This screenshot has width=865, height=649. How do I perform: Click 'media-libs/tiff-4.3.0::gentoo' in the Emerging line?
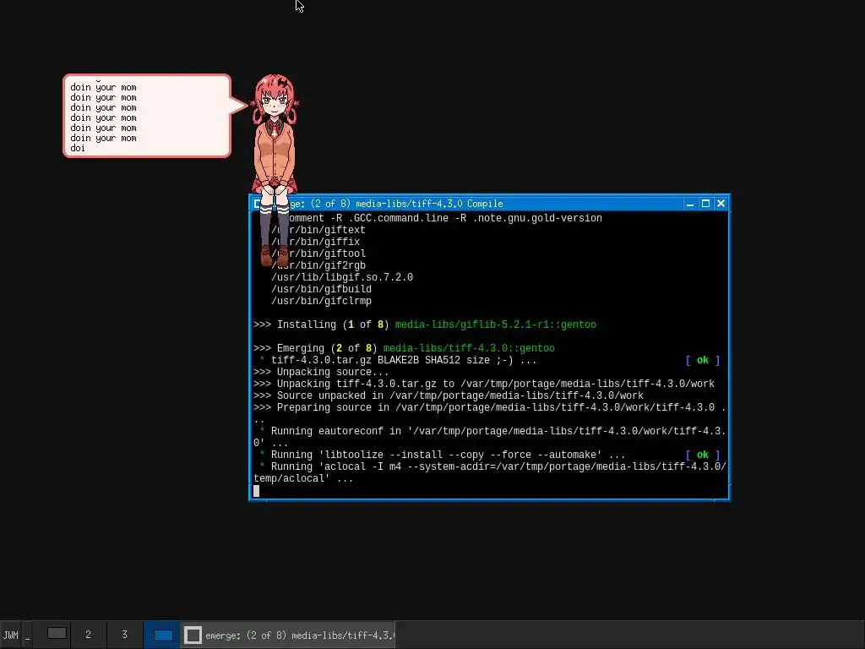(469, 348)
